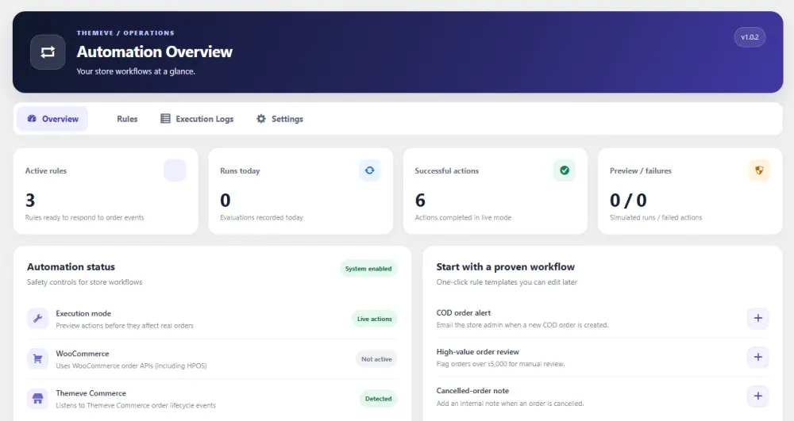
Task: Add the COD order alert template
Action: click(x=757, y=319)
